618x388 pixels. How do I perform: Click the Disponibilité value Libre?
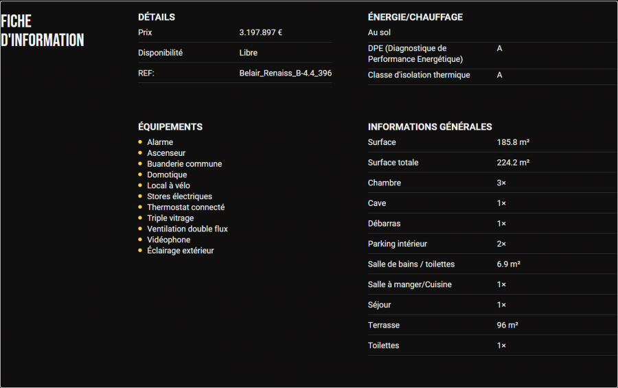pos(249,53)
